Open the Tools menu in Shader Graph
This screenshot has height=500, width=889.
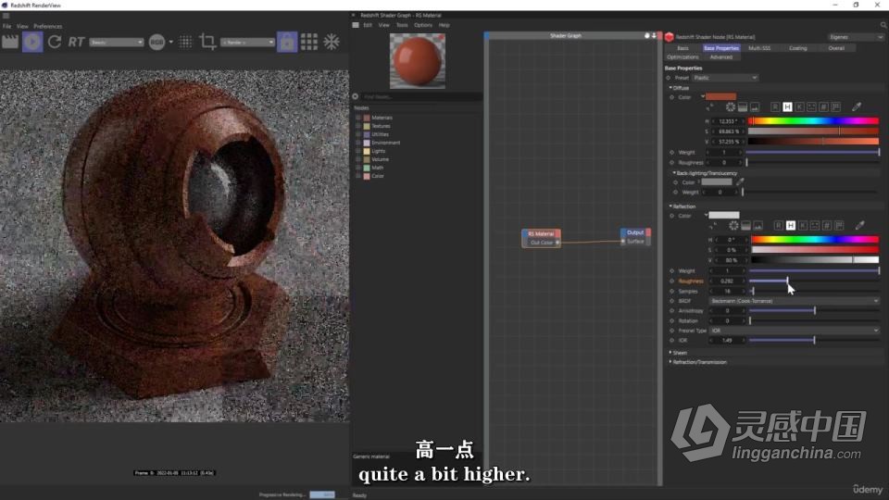point(402,25)
